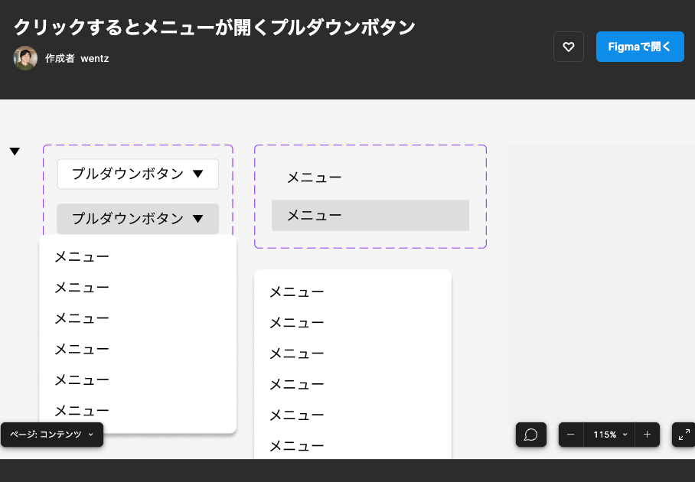Expand the gray プルダウンボタン dropdown
The height and width of the screenshot is (482, 695).
click(138, 219)
